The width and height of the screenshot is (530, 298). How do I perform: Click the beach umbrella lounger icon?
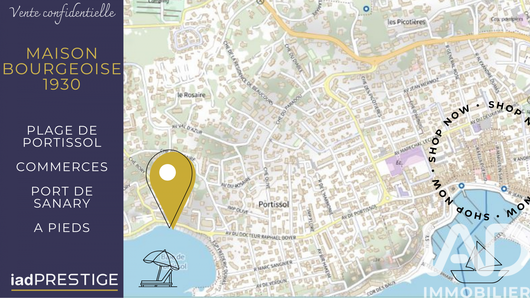point(159,268)
